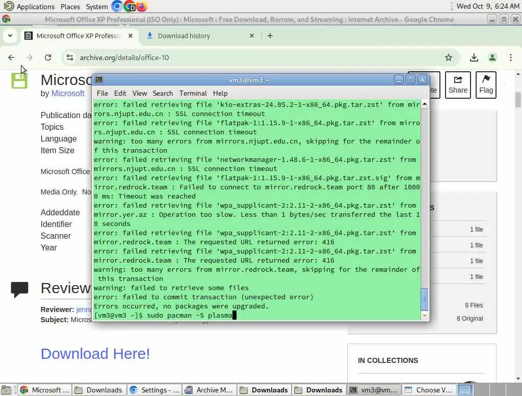Screen dimensions: 522x396
Task: Switch to Microsoft Office XP Professional tab
Action: click(79, 36)
